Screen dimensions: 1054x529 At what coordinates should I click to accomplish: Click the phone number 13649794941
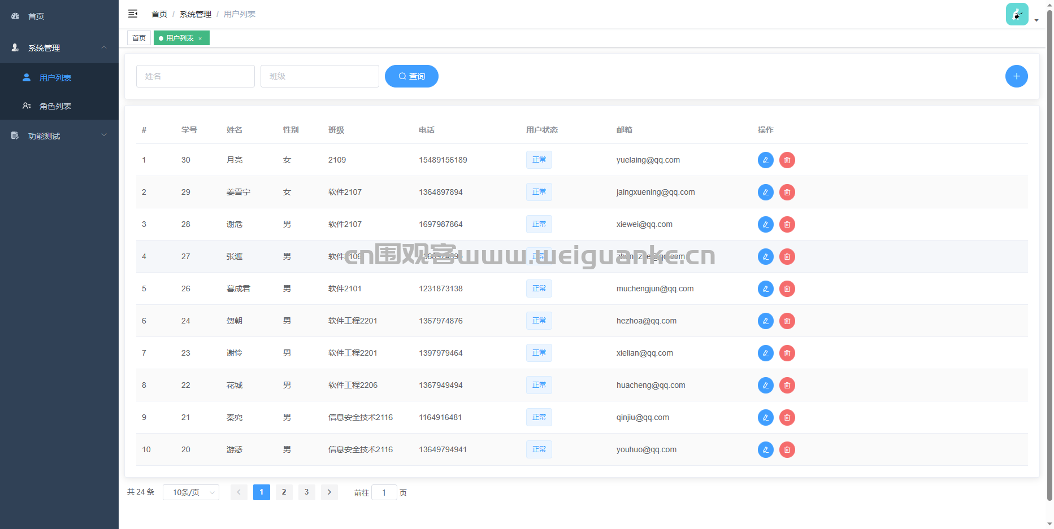click(x=443, y=449)
